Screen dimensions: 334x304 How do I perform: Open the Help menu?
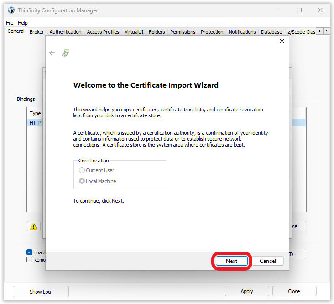(x=22, y=23)
